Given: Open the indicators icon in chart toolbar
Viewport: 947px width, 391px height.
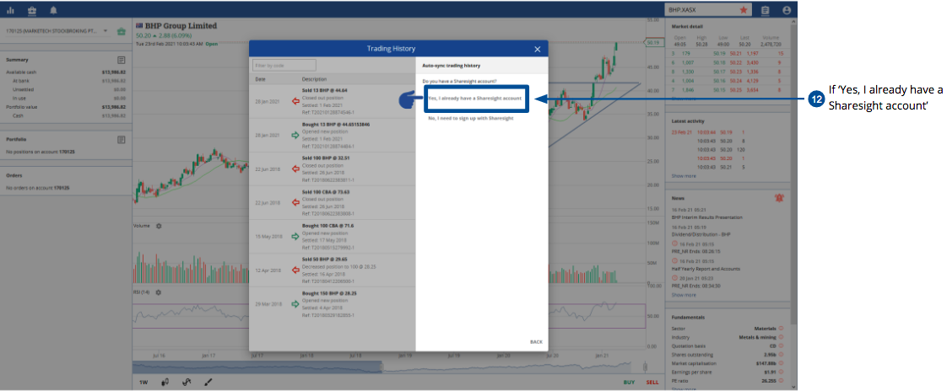Looking at the screenshot, I should click(x=187, y=382).
